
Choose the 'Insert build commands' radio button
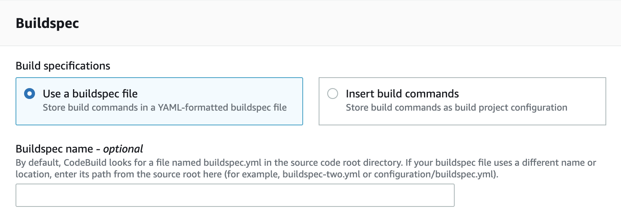pyautogui.click(x=333, y=94)
